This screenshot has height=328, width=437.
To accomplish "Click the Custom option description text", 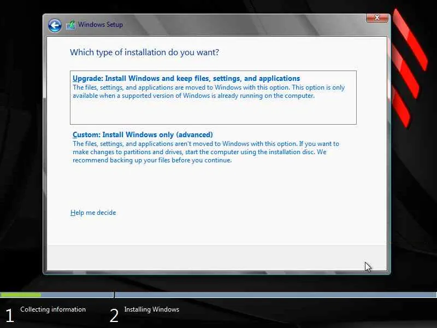I will click(x=206, y=152).
